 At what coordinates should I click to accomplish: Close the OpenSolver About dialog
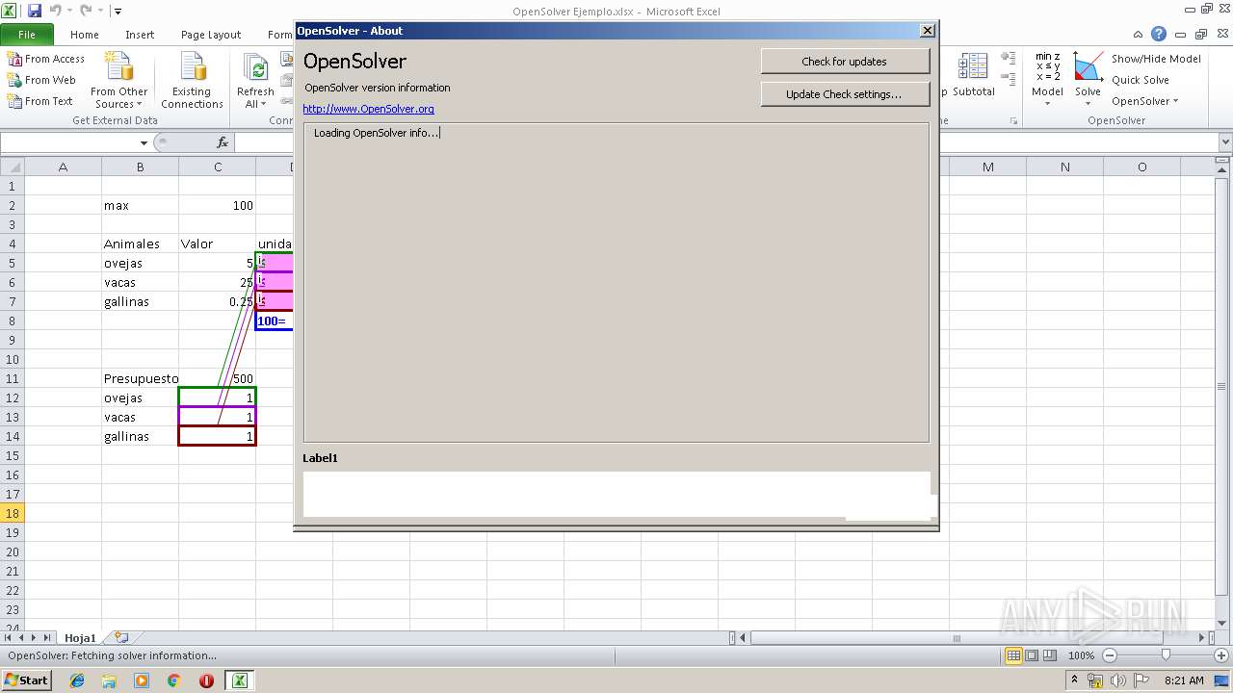click(928, 31)
